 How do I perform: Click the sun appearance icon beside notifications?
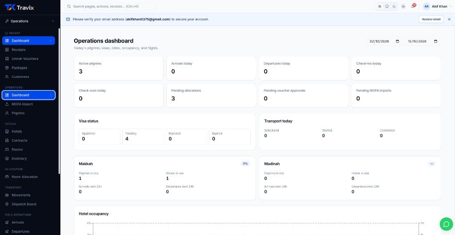(403, 6)
